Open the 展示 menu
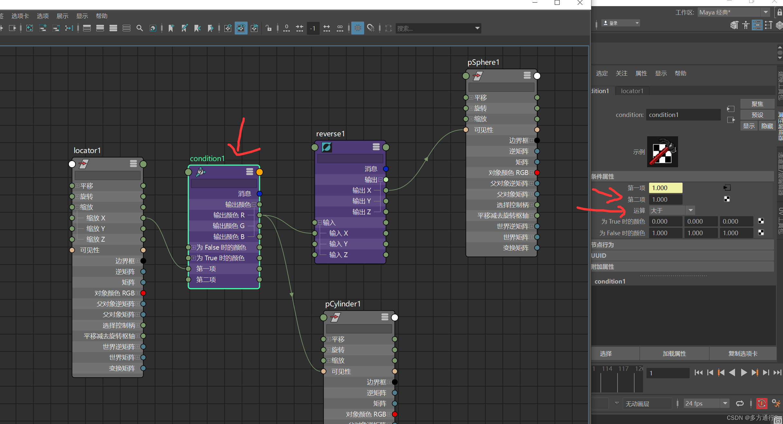The height and width of the screenshot is (424, 783). coord(62,16)
